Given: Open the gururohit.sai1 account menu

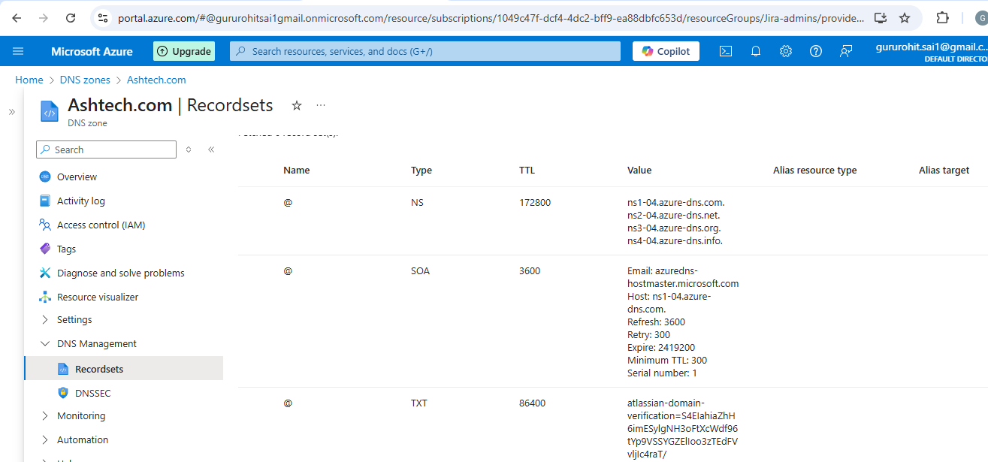Looking at the screenshot, I should (932, 51).
